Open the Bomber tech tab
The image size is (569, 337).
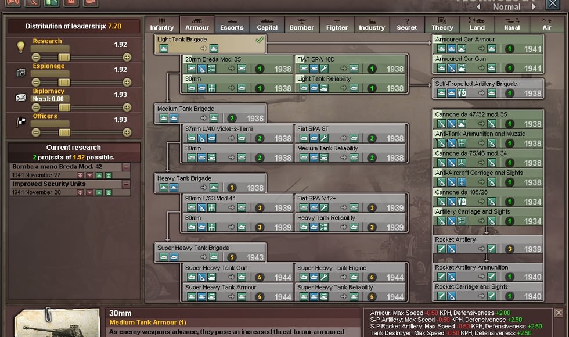pos(301,24)
